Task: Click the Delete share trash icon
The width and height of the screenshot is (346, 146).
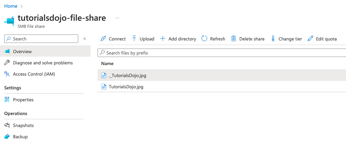Action: (234, 39)
